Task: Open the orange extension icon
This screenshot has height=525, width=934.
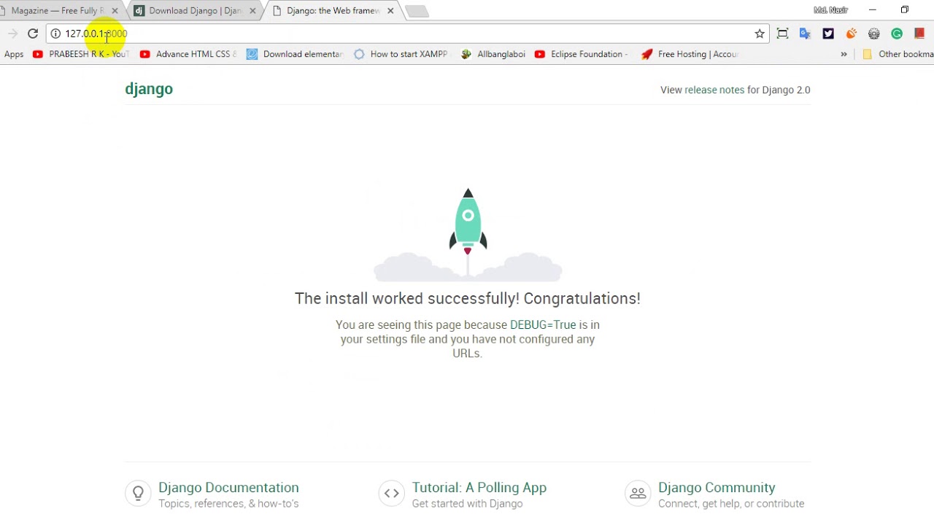Action: coord(851,34)
